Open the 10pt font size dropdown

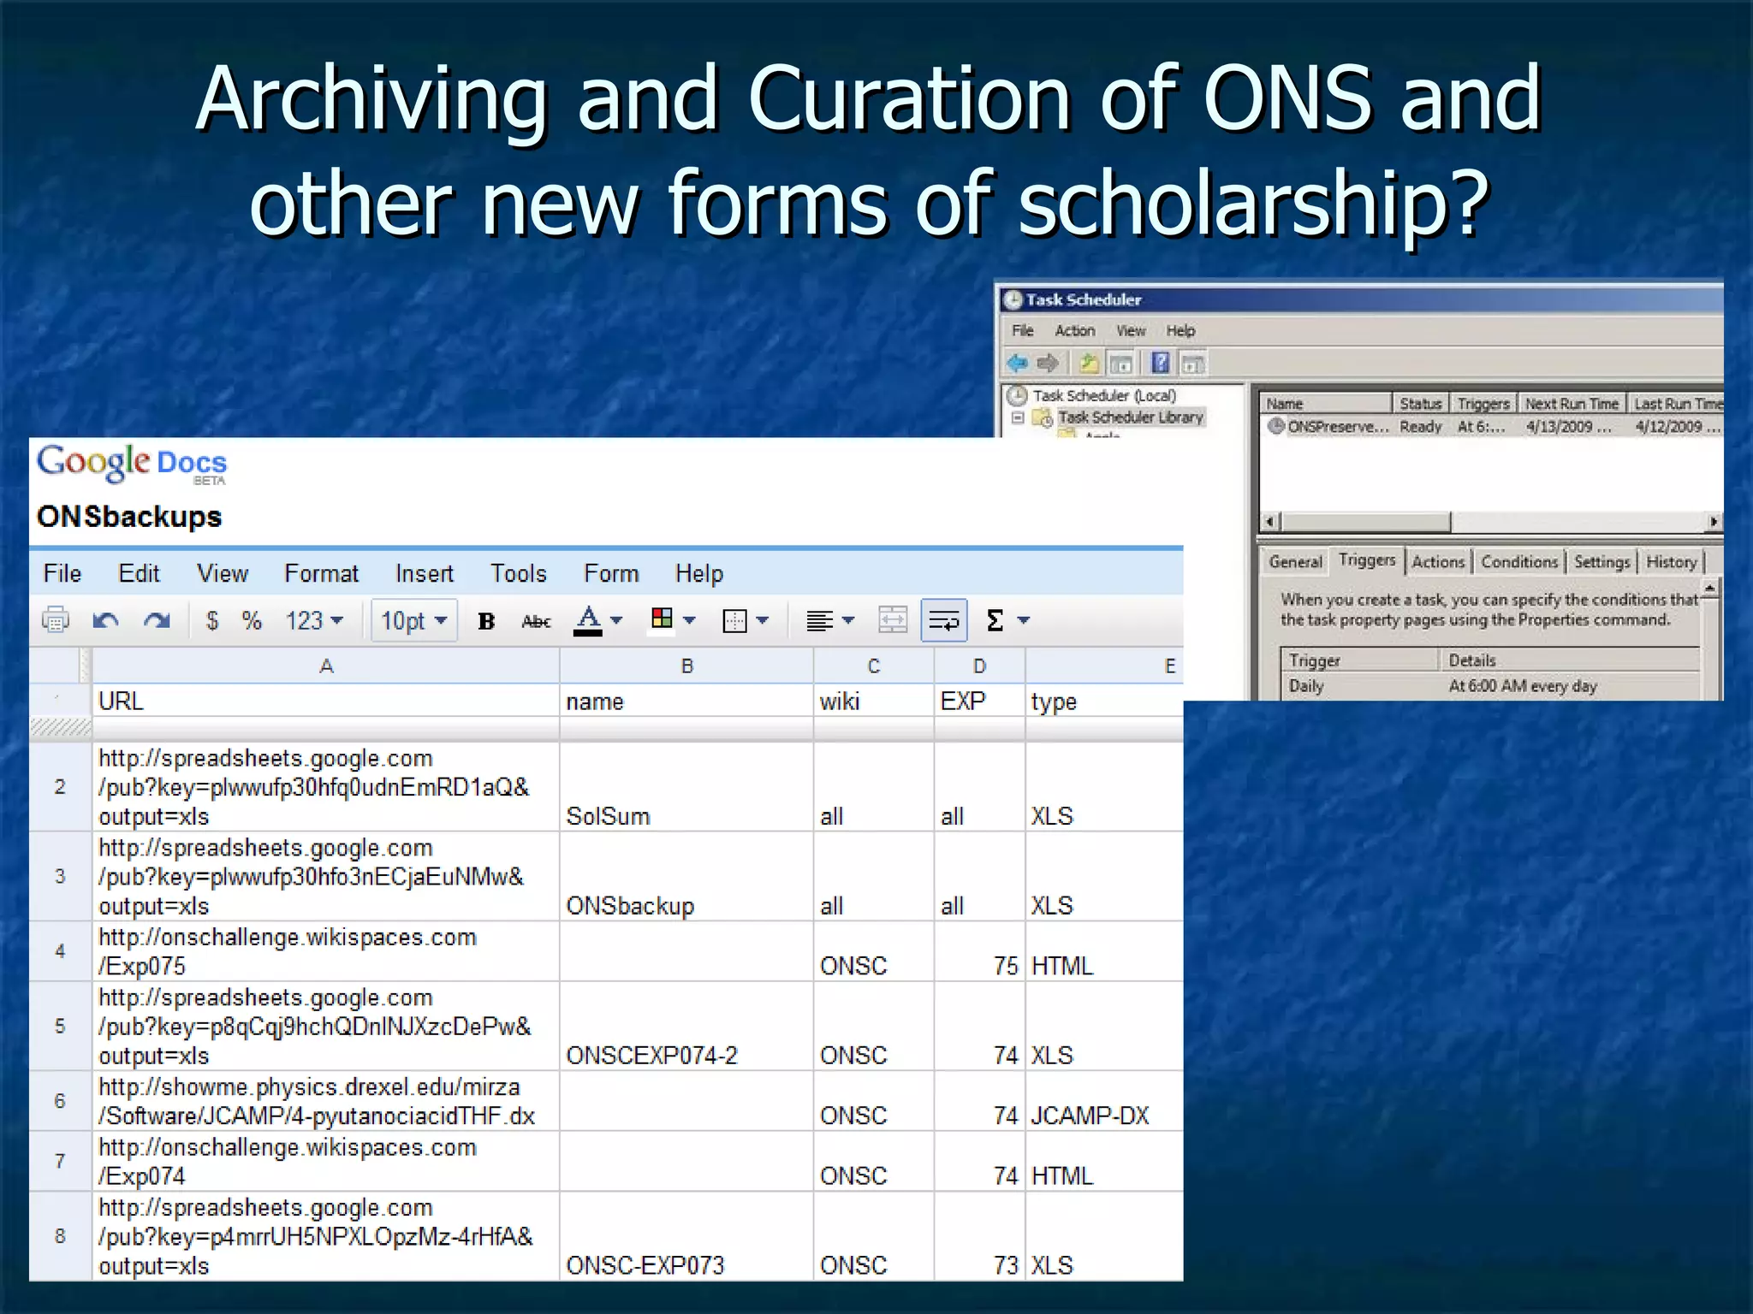[414, 620]
